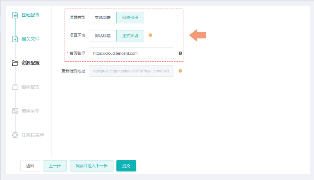Click the 上一步 button
This screenshot has height=180, width=314.
[x=55, y=166]
